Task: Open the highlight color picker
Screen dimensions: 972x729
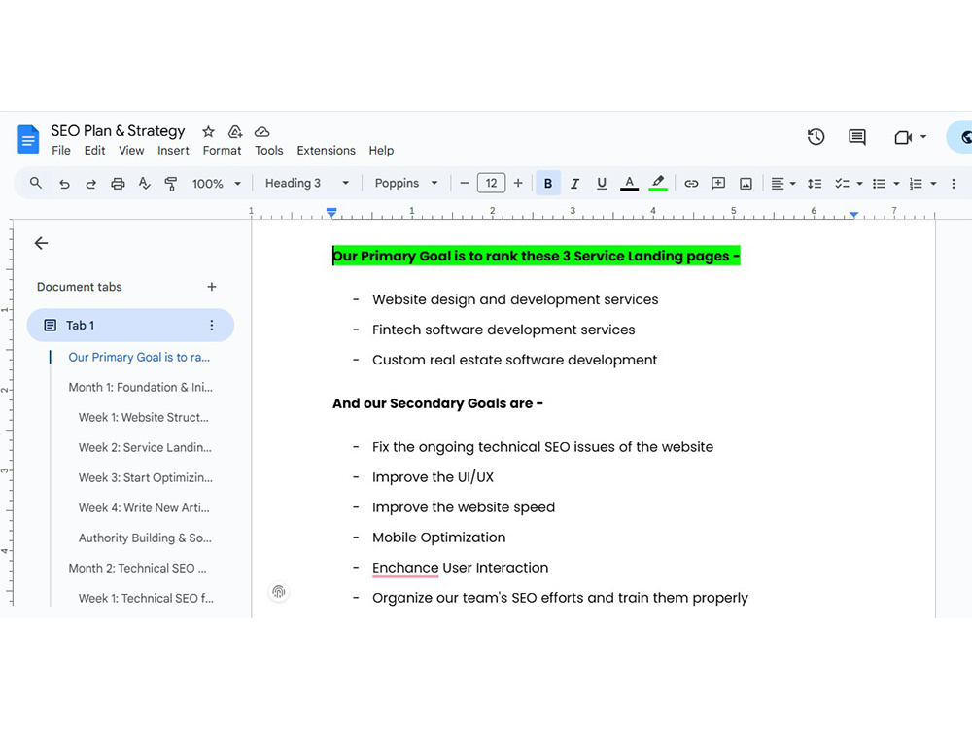Action: coord(658,184)
